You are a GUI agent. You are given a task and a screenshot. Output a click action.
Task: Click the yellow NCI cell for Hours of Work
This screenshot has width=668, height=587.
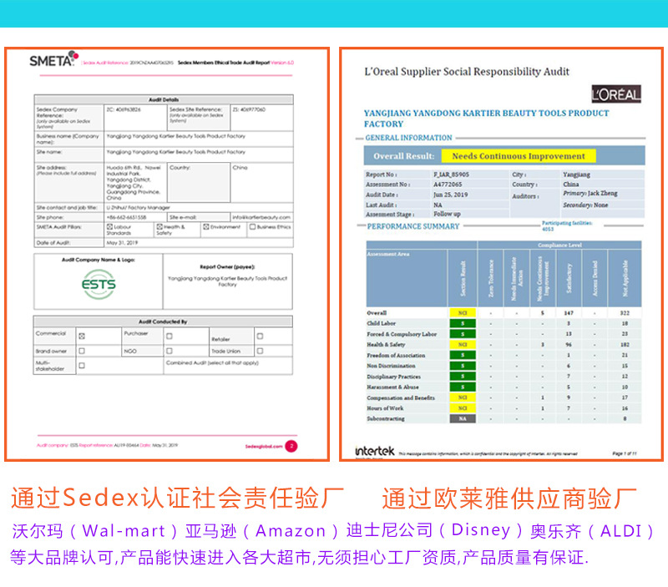(463, 408)
